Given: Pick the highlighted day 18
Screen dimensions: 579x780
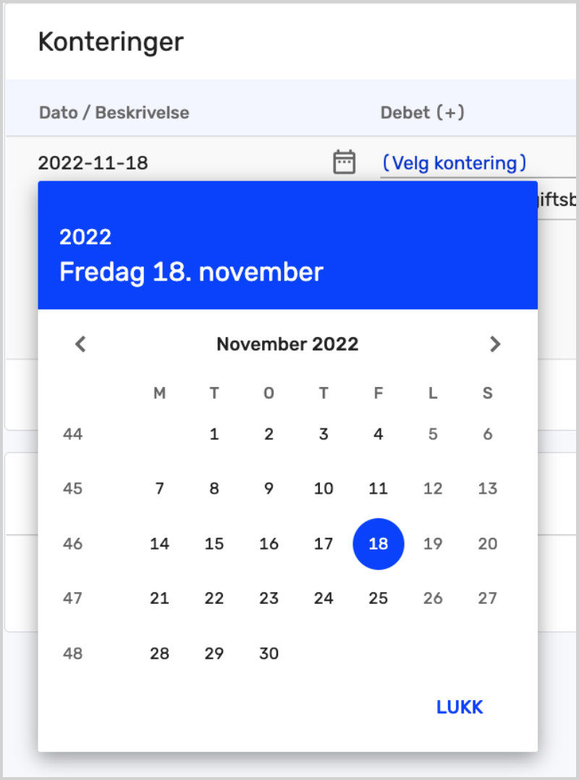Looking at the screenshot, I should pyautogui.click(x=378, y=544).
